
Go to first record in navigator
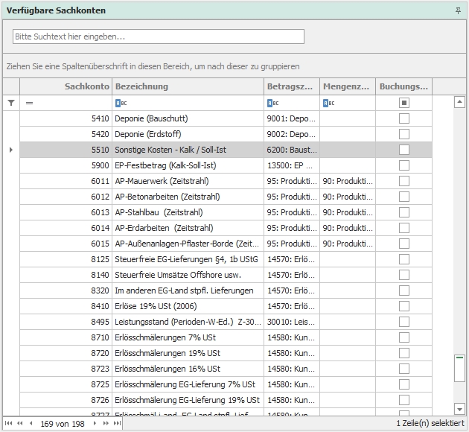(9, 423)
